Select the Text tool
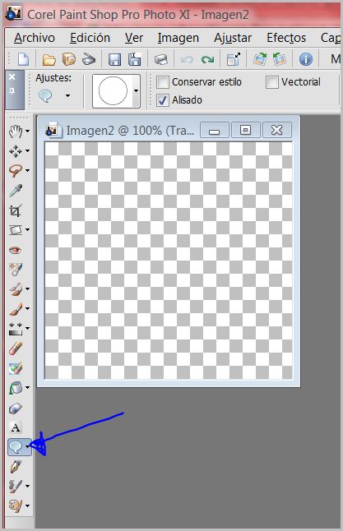343x531 pixels. pos(16,427)
